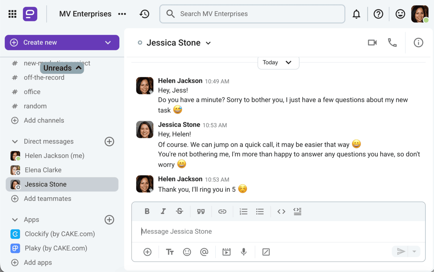Open the notifications bell

pyautogui.click(x=356, y=14)
